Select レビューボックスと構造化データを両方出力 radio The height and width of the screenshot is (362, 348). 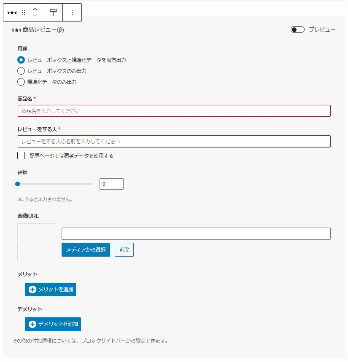tap(21, 60)
